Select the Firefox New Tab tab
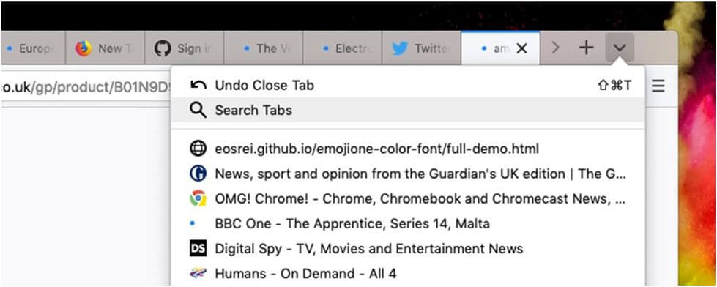 point(105,48)
